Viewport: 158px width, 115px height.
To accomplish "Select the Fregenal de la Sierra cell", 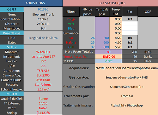I will pyautogui.click(x=43, y=38).
